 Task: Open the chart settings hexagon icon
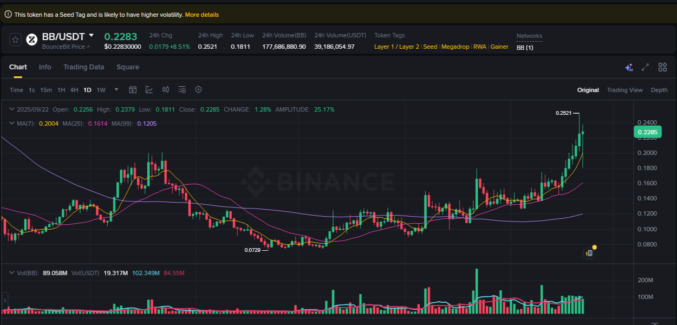[x=198, y=89]
